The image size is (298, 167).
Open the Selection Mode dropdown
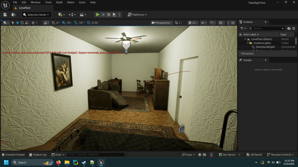(37, 14)
